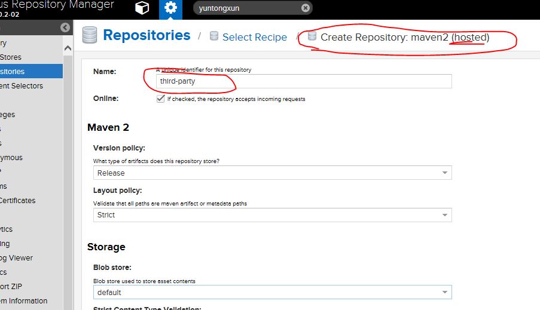Open the Blob store default dropdown
The height and width of the screenshot is (310, 540).
[273, 292]
